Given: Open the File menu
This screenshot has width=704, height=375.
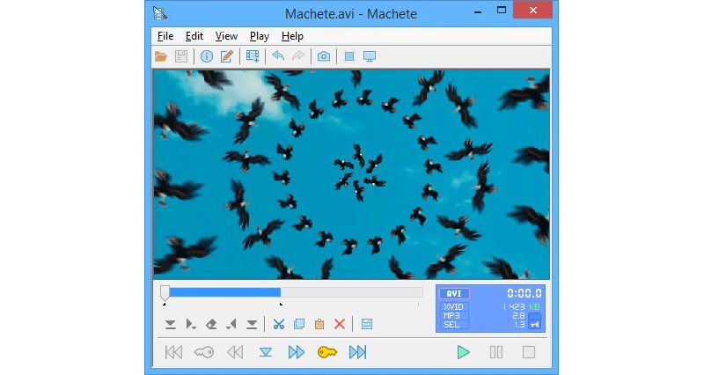Looking at the screenshot, I should point(165,36).
